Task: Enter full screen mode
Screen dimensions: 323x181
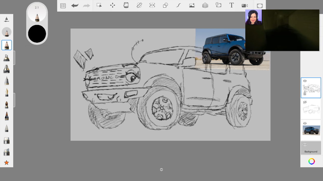Action: [x=260, y=6]
